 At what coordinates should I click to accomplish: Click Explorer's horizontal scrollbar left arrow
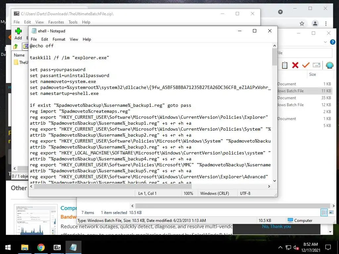click(x=132, y=206)
